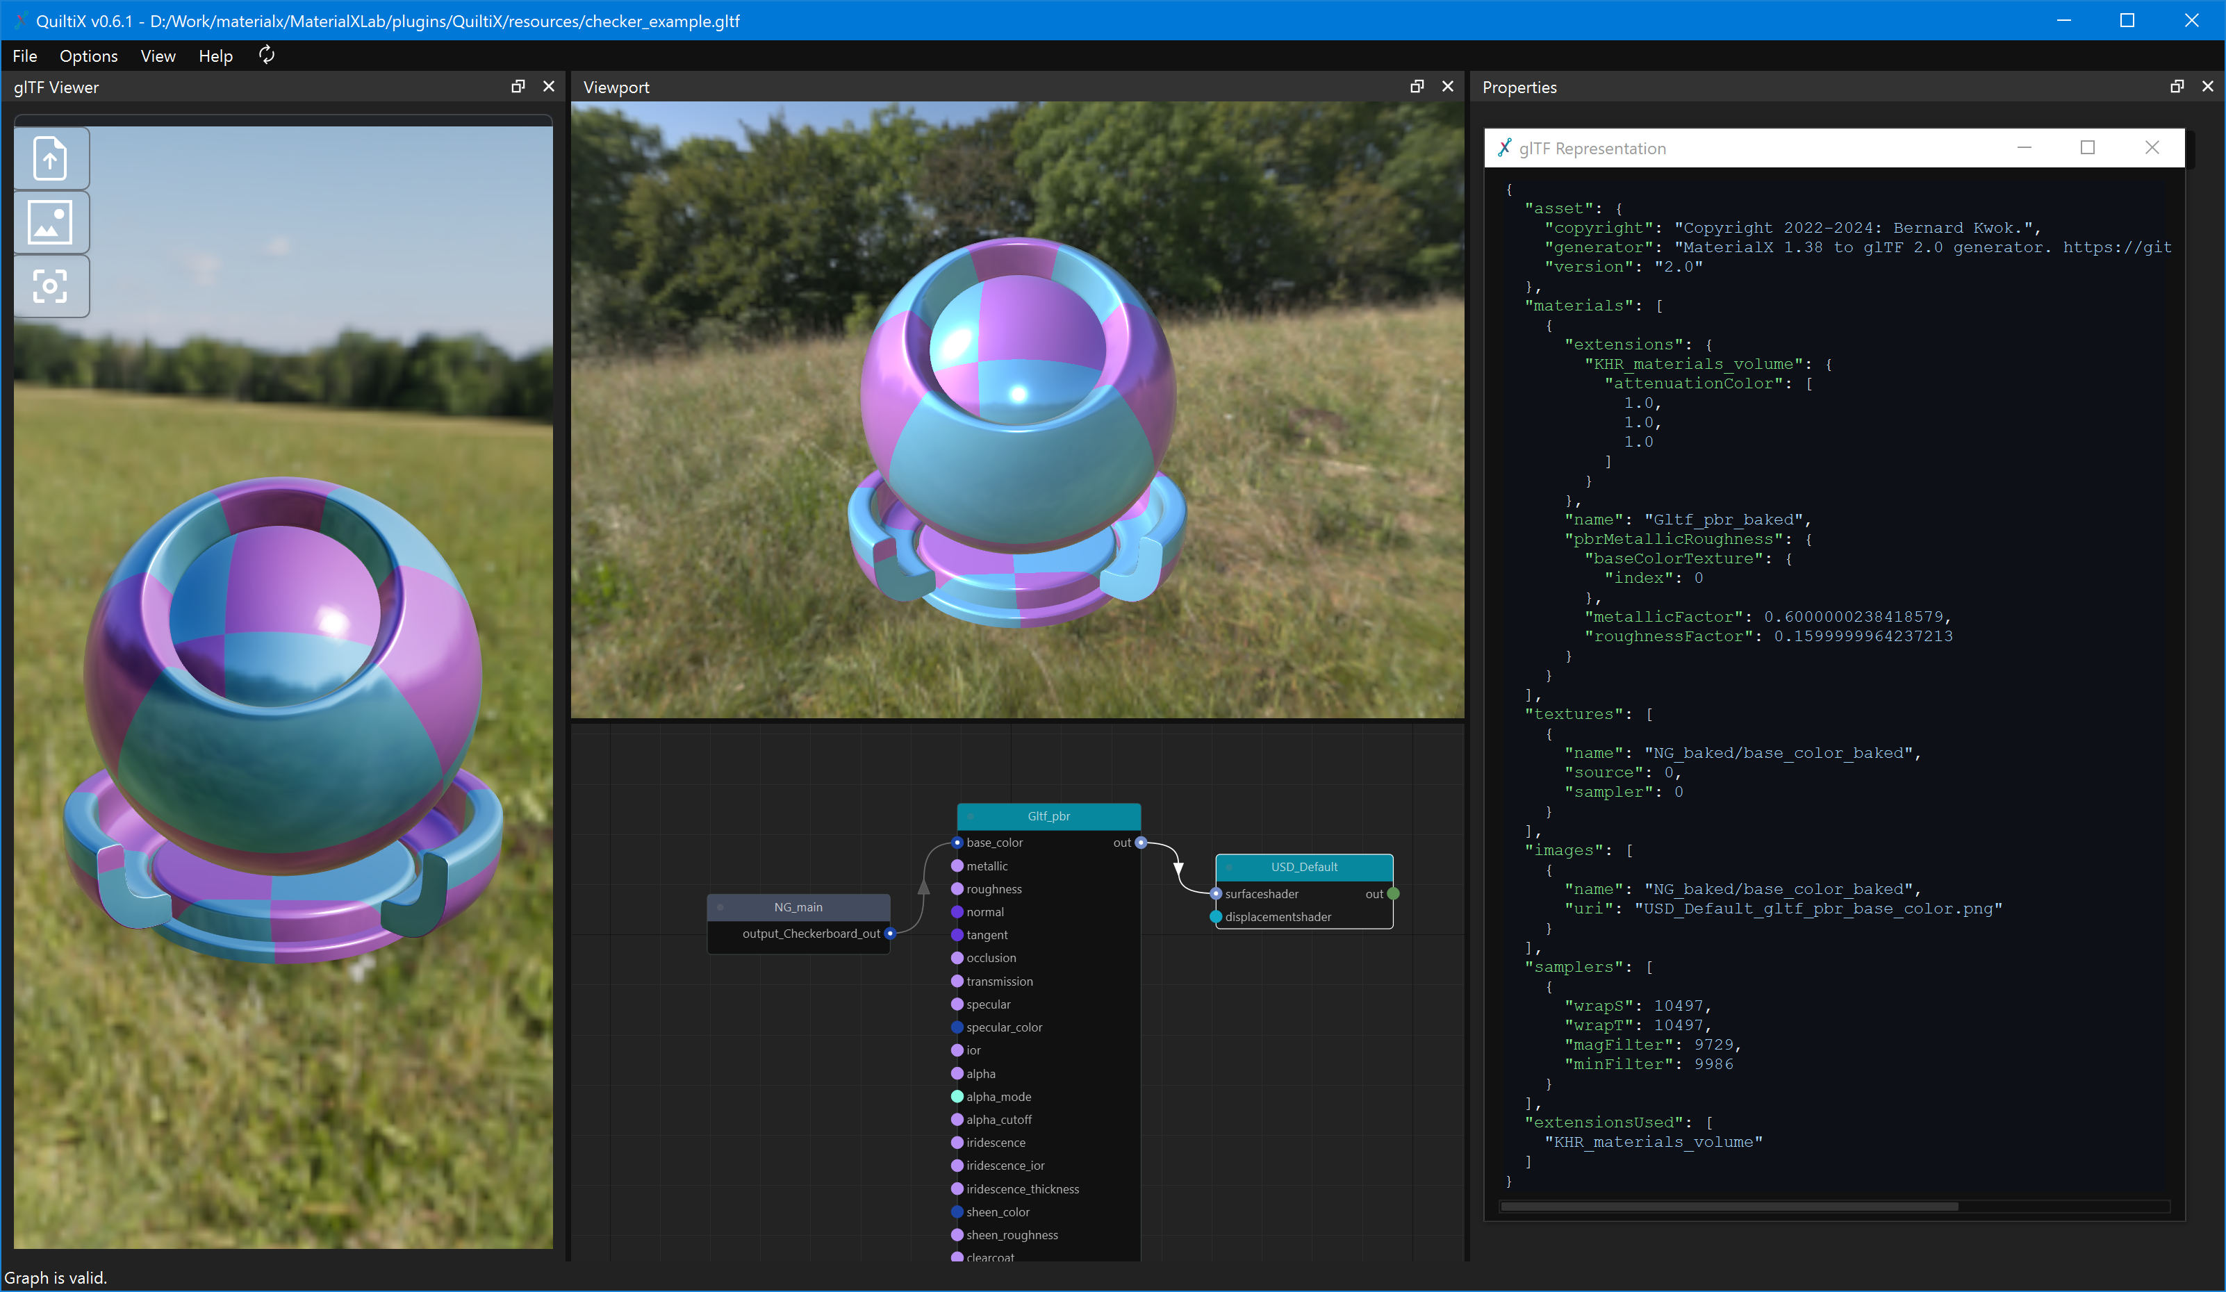The width and height of the screenshot is (2226, 1292).
Task: Click the base_color input port
Action: pyautogui.click(x=957, y=843)
